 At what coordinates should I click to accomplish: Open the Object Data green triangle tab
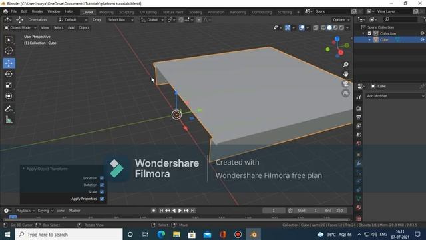(x=359, y=199)
